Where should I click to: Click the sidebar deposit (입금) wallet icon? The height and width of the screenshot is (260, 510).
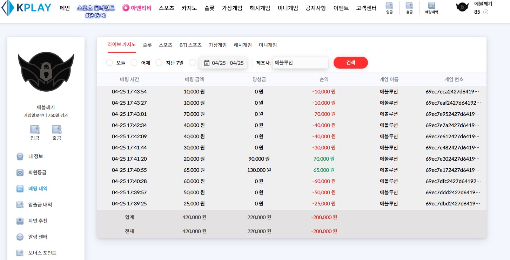(x=35, y=129)
